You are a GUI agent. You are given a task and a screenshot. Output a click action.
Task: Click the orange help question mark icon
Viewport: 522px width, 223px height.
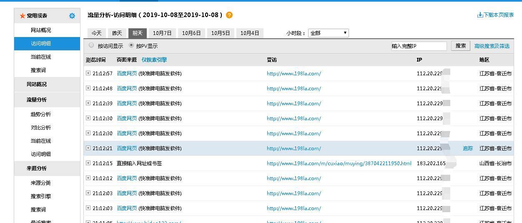229,15
